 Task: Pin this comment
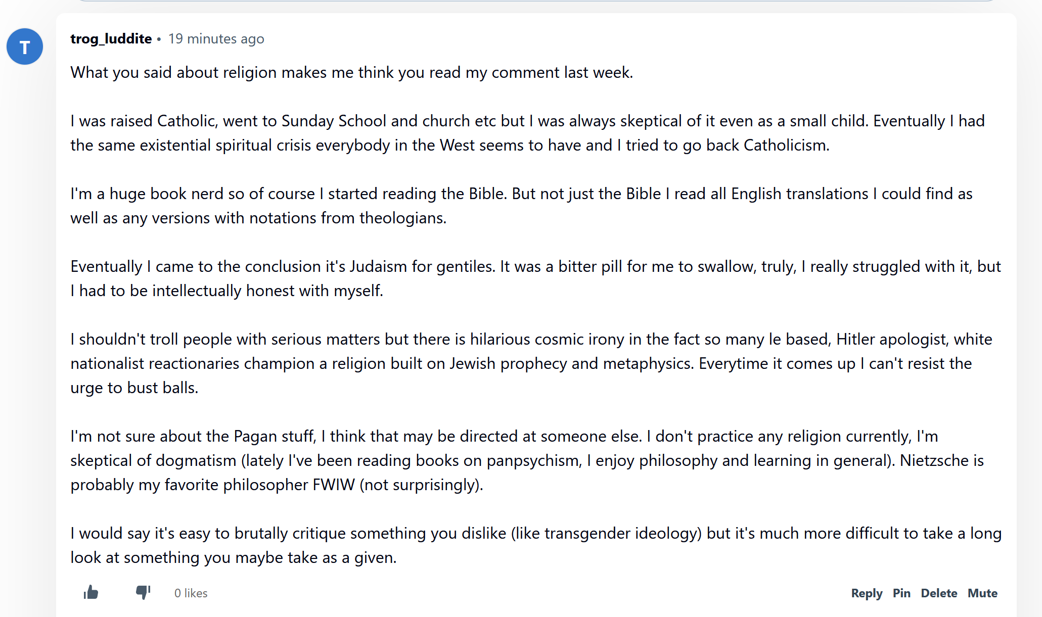click(x=901, y=593)
